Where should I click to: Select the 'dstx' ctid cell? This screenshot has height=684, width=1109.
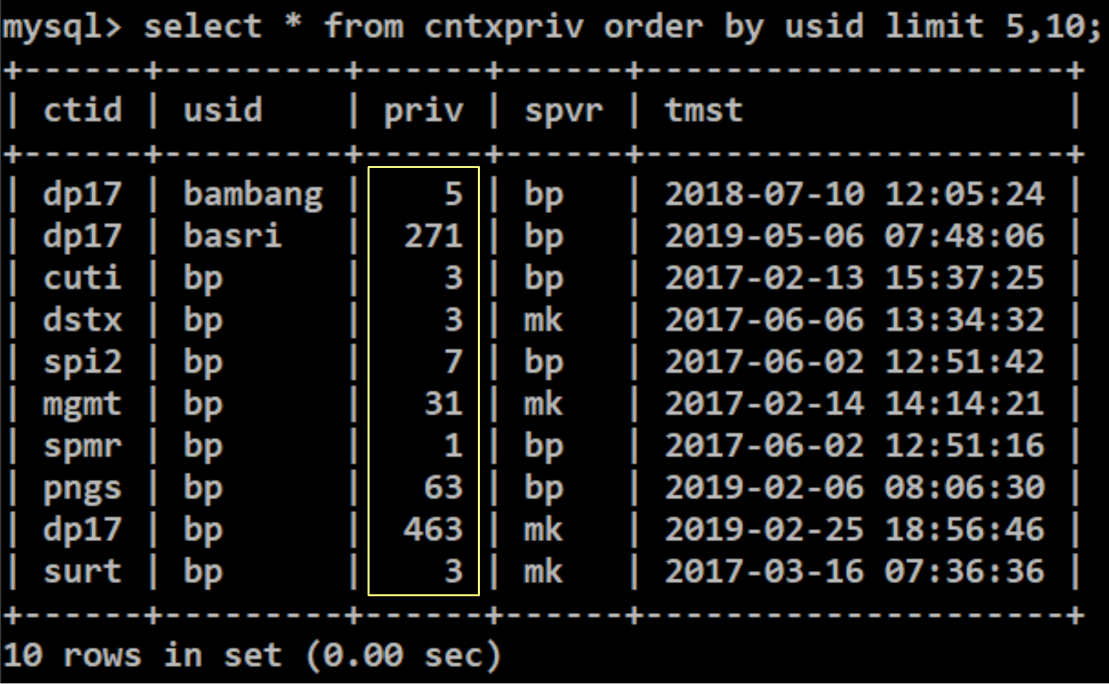click(82, 320)
